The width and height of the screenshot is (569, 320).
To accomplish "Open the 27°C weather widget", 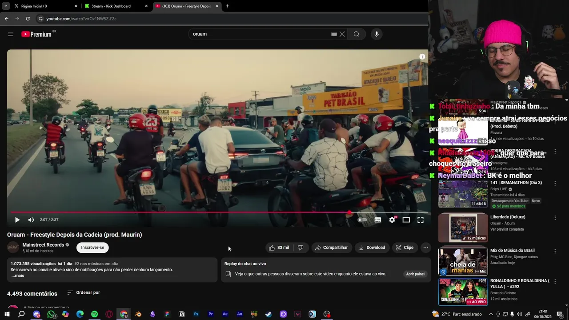I will (x=457, y=314).
